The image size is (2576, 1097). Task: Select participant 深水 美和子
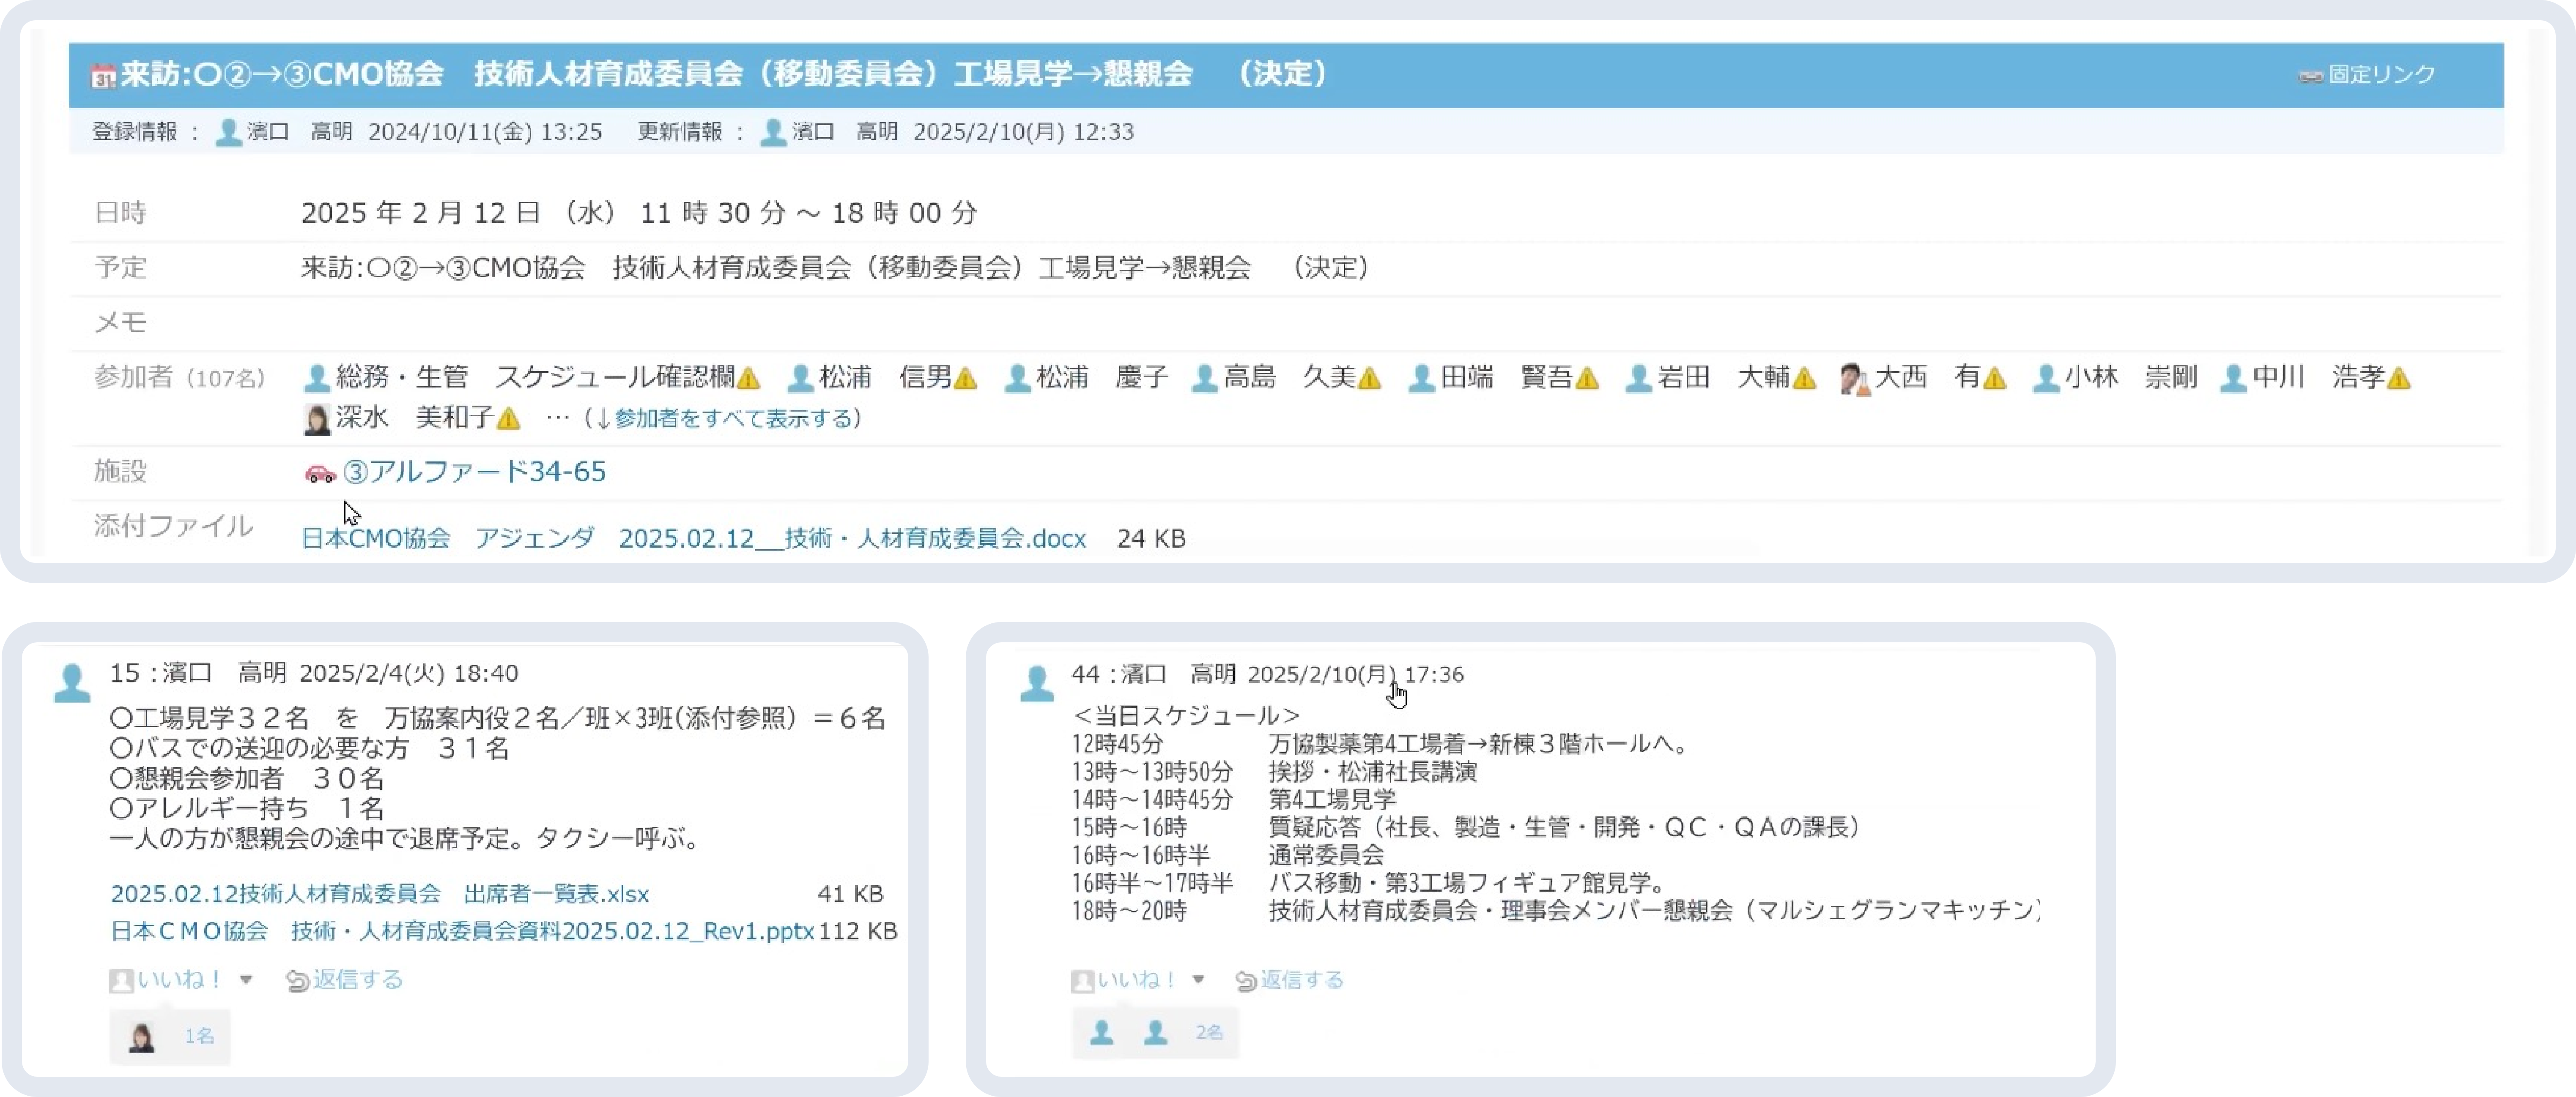click(x=415, y=417)
